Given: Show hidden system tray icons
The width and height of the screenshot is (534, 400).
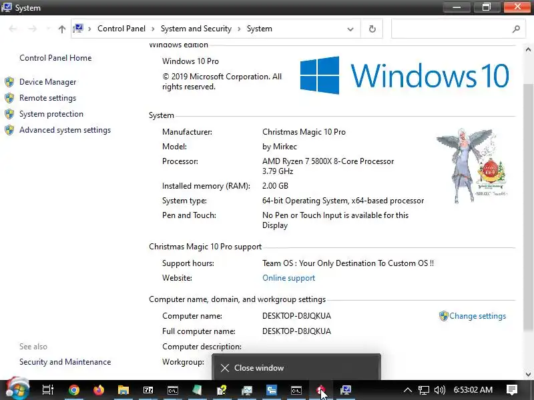Looking at the screenshot, I should click(x=408, y=390).
